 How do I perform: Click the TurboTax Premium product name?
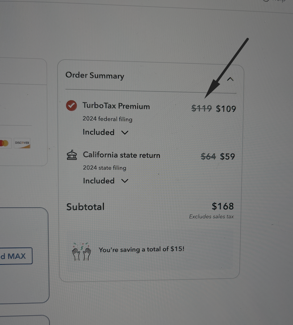[116, 106]
